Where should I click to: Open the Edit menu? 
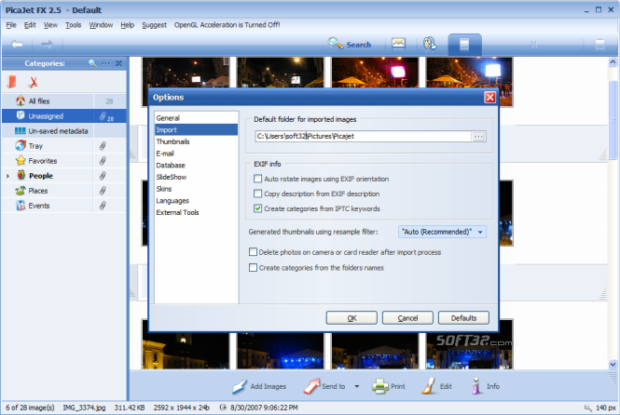coord(30,25)
